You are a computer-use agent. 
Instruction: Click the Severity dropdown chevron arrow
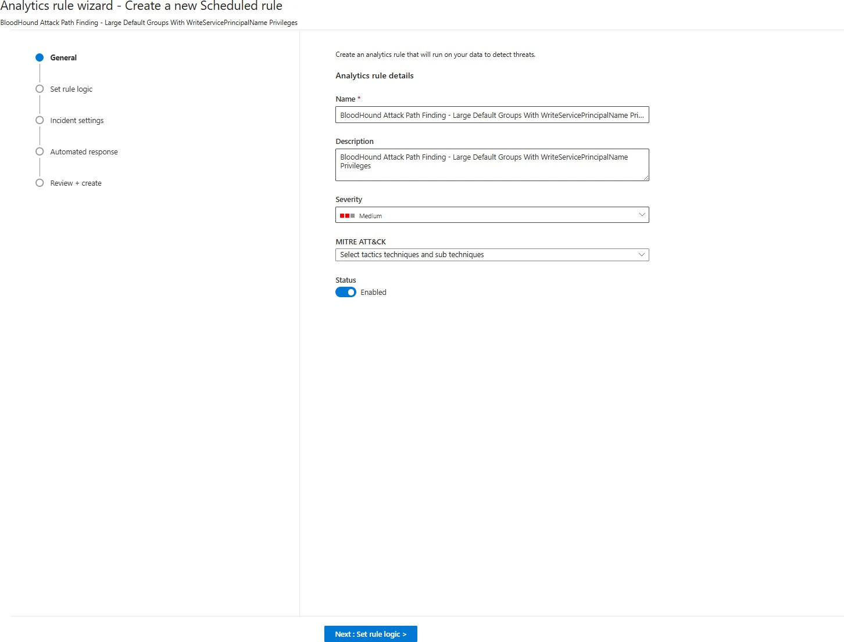tap(642, 215)
